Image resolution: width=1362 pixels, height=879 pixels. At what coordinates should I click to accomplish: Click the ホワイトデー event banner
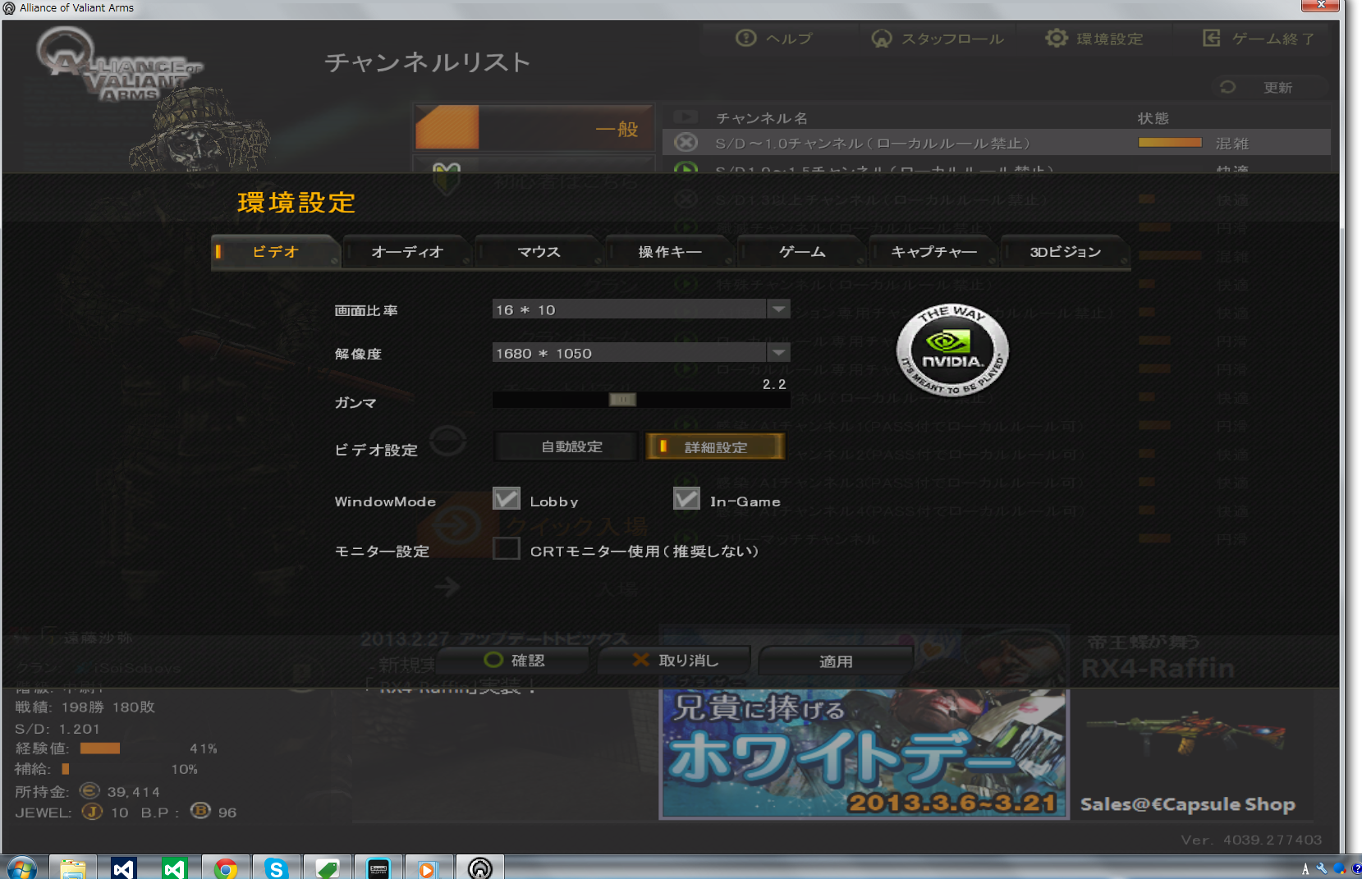(x=864, y=754)
